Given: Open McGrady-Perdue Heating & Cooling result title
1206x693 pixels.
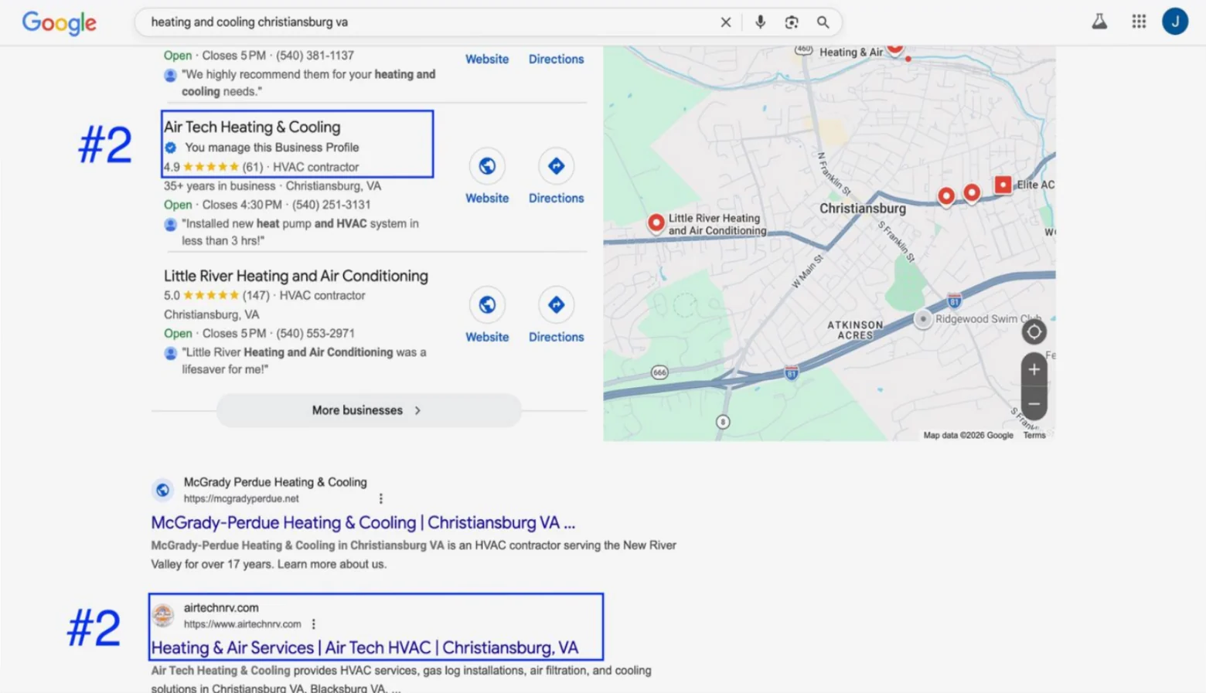Looking at the screenshot, I should pyautogui.click(x=363, y=523).
